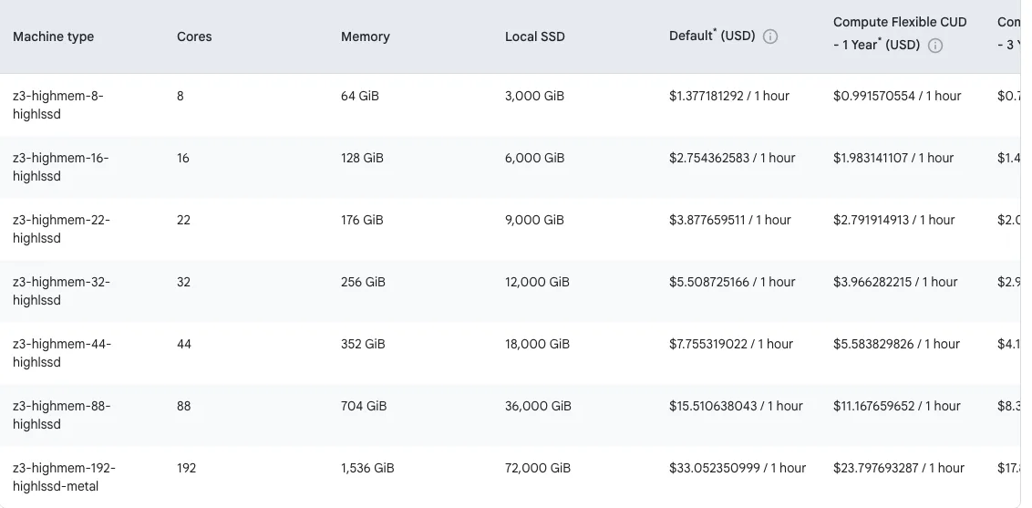Click the Local SSD column header
This screenshot has height=508, width=1032.
coord(534,36)
